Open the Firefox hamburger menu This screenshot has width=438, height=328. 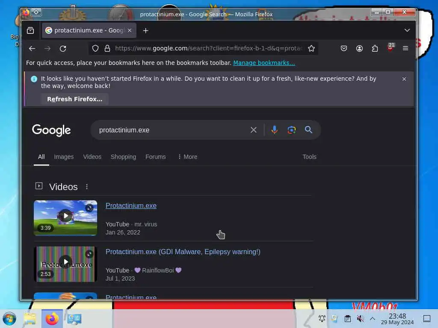[405, 49]
